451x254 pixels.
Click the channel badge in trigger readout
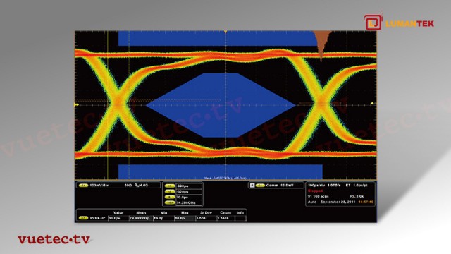[x=260, y=186]
